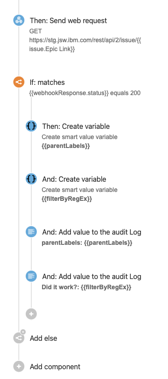Open the Then: Create variable step
The image size is (168, 379).
[76, 126]
